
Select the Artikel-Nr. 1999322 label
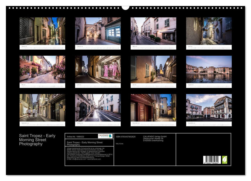point(75,137)
